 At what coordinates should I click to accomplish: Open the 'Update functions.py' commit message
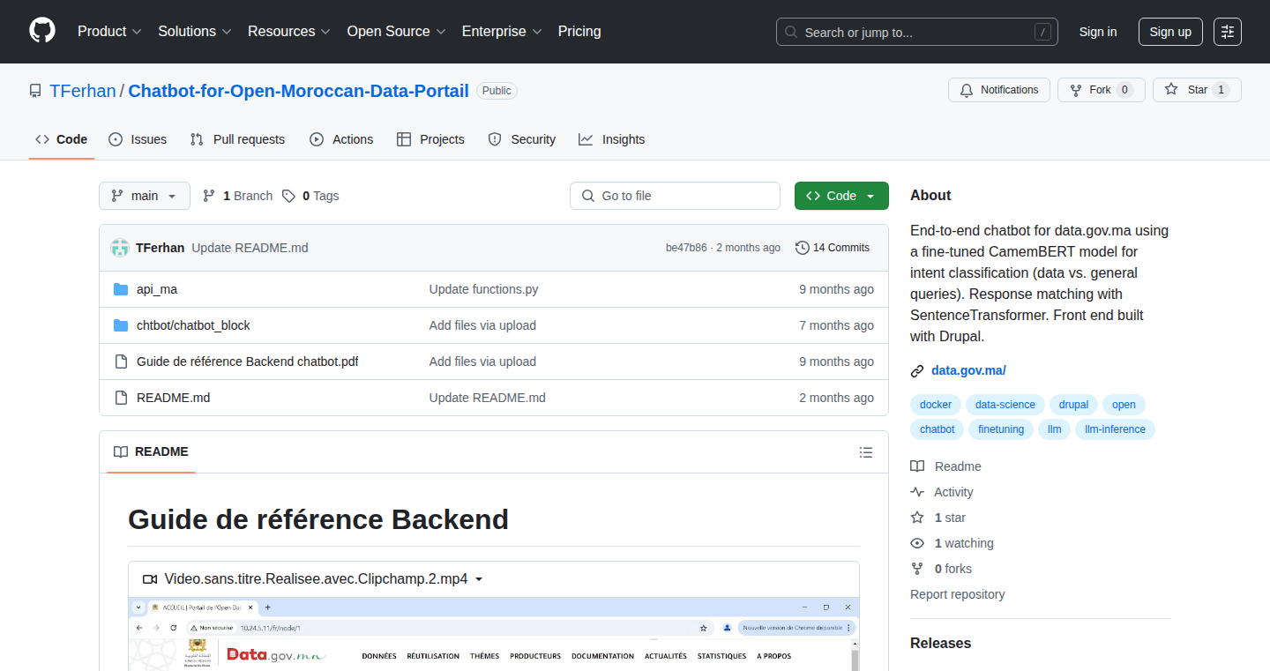point(483,289)
